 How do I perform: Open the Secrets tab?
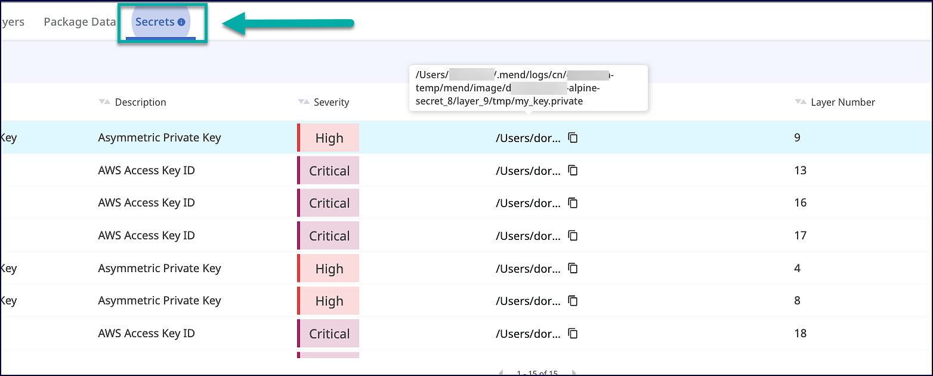(155, 22)
